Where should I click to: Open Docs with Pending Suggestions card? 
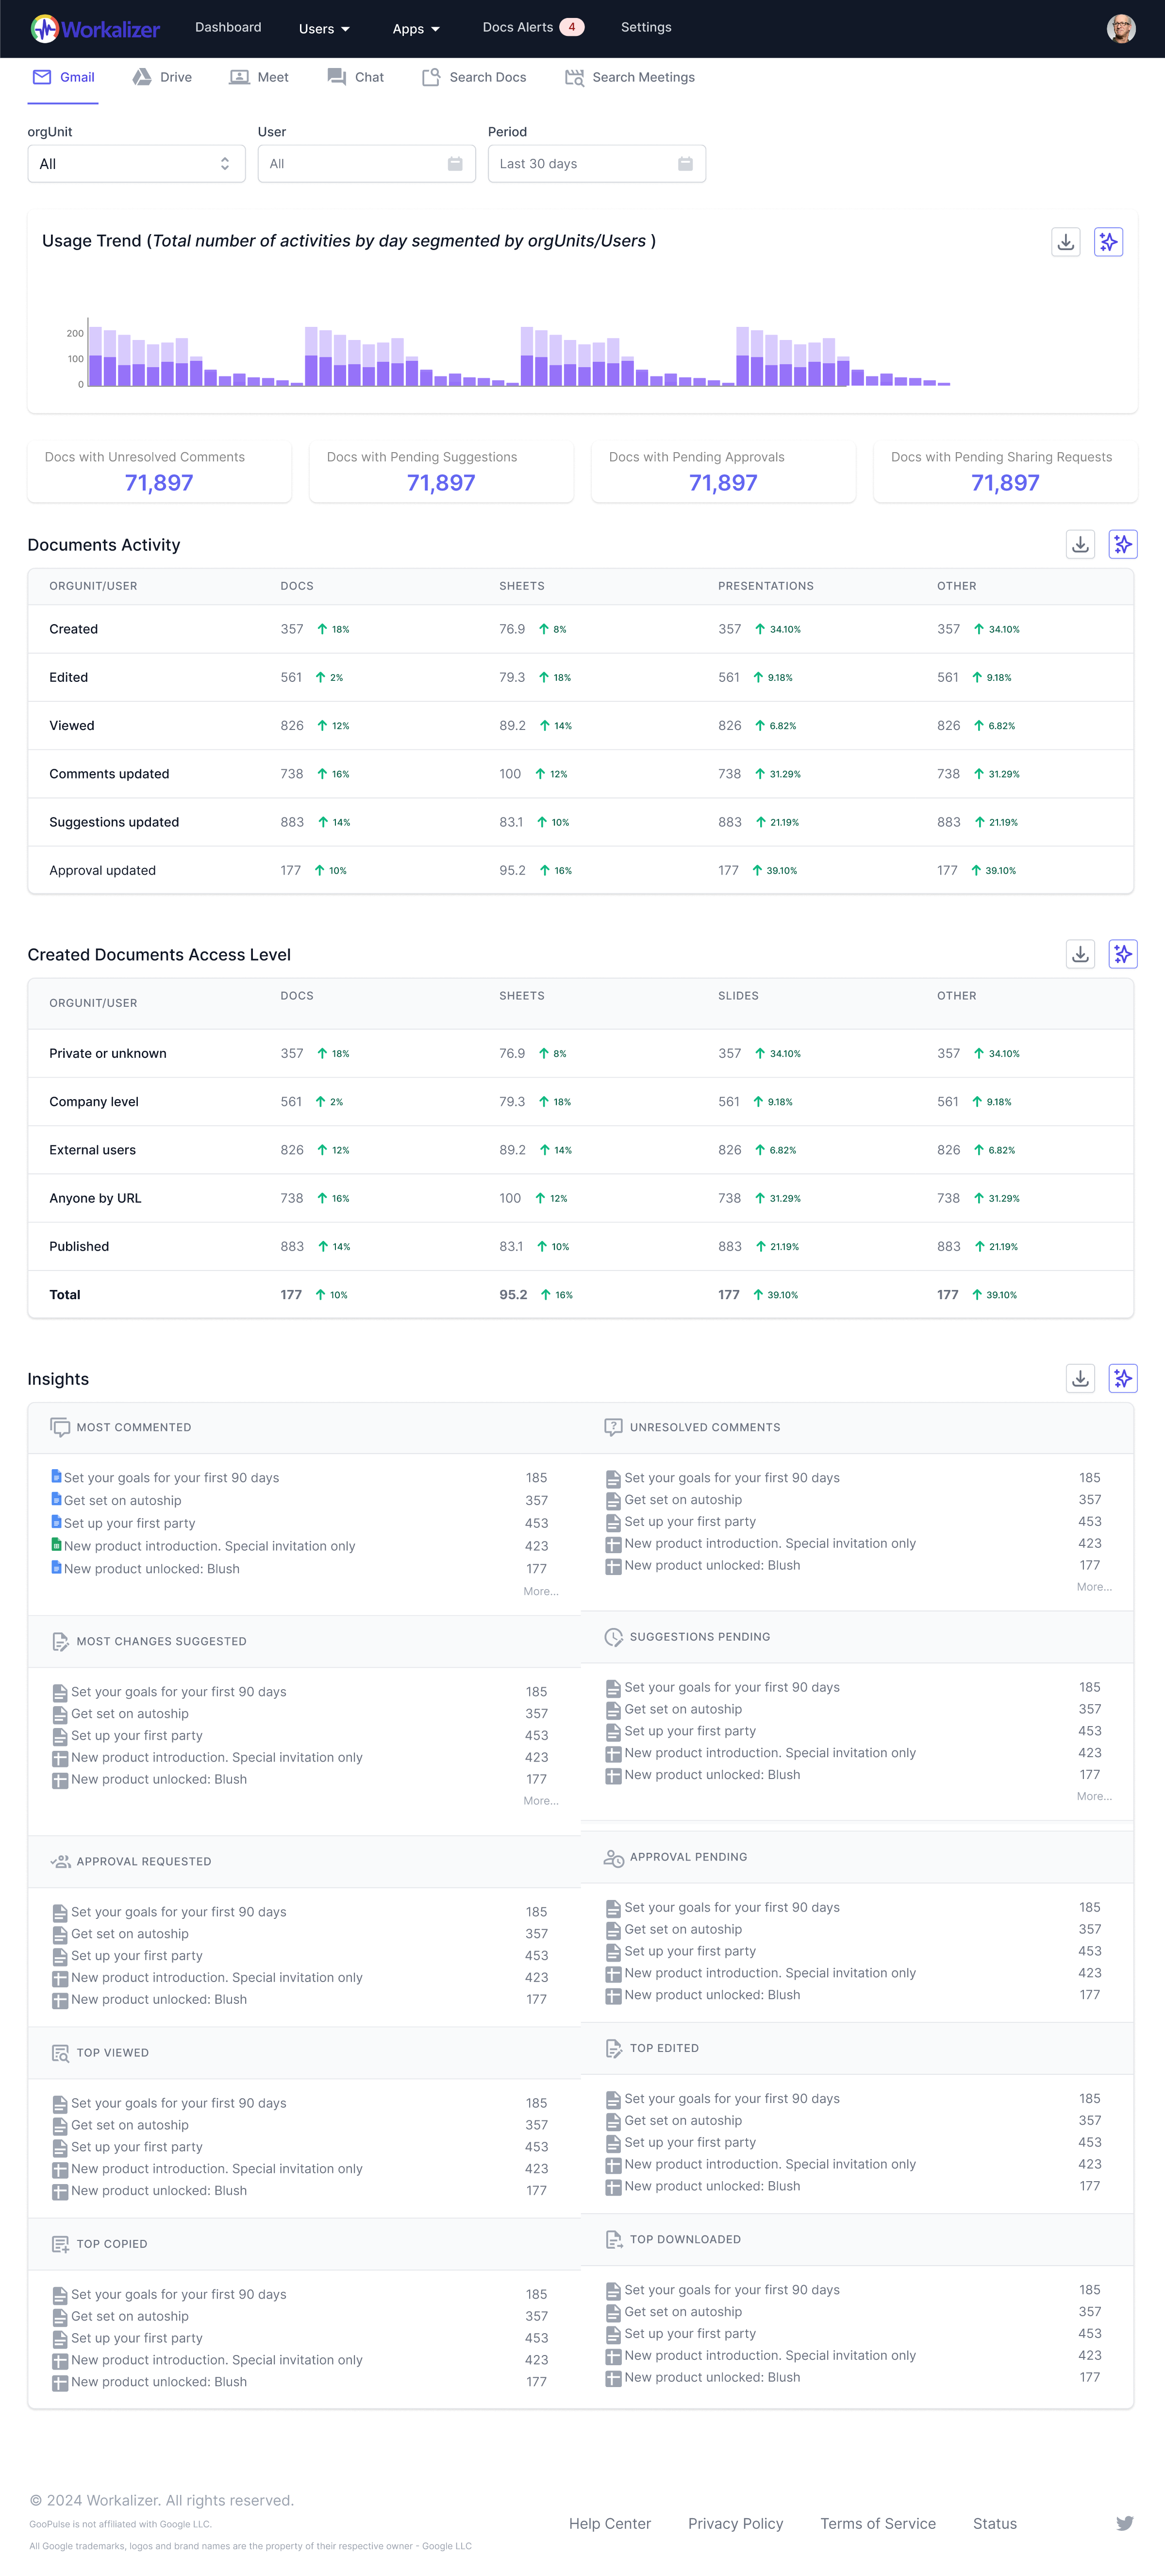[x=442, y=471]
